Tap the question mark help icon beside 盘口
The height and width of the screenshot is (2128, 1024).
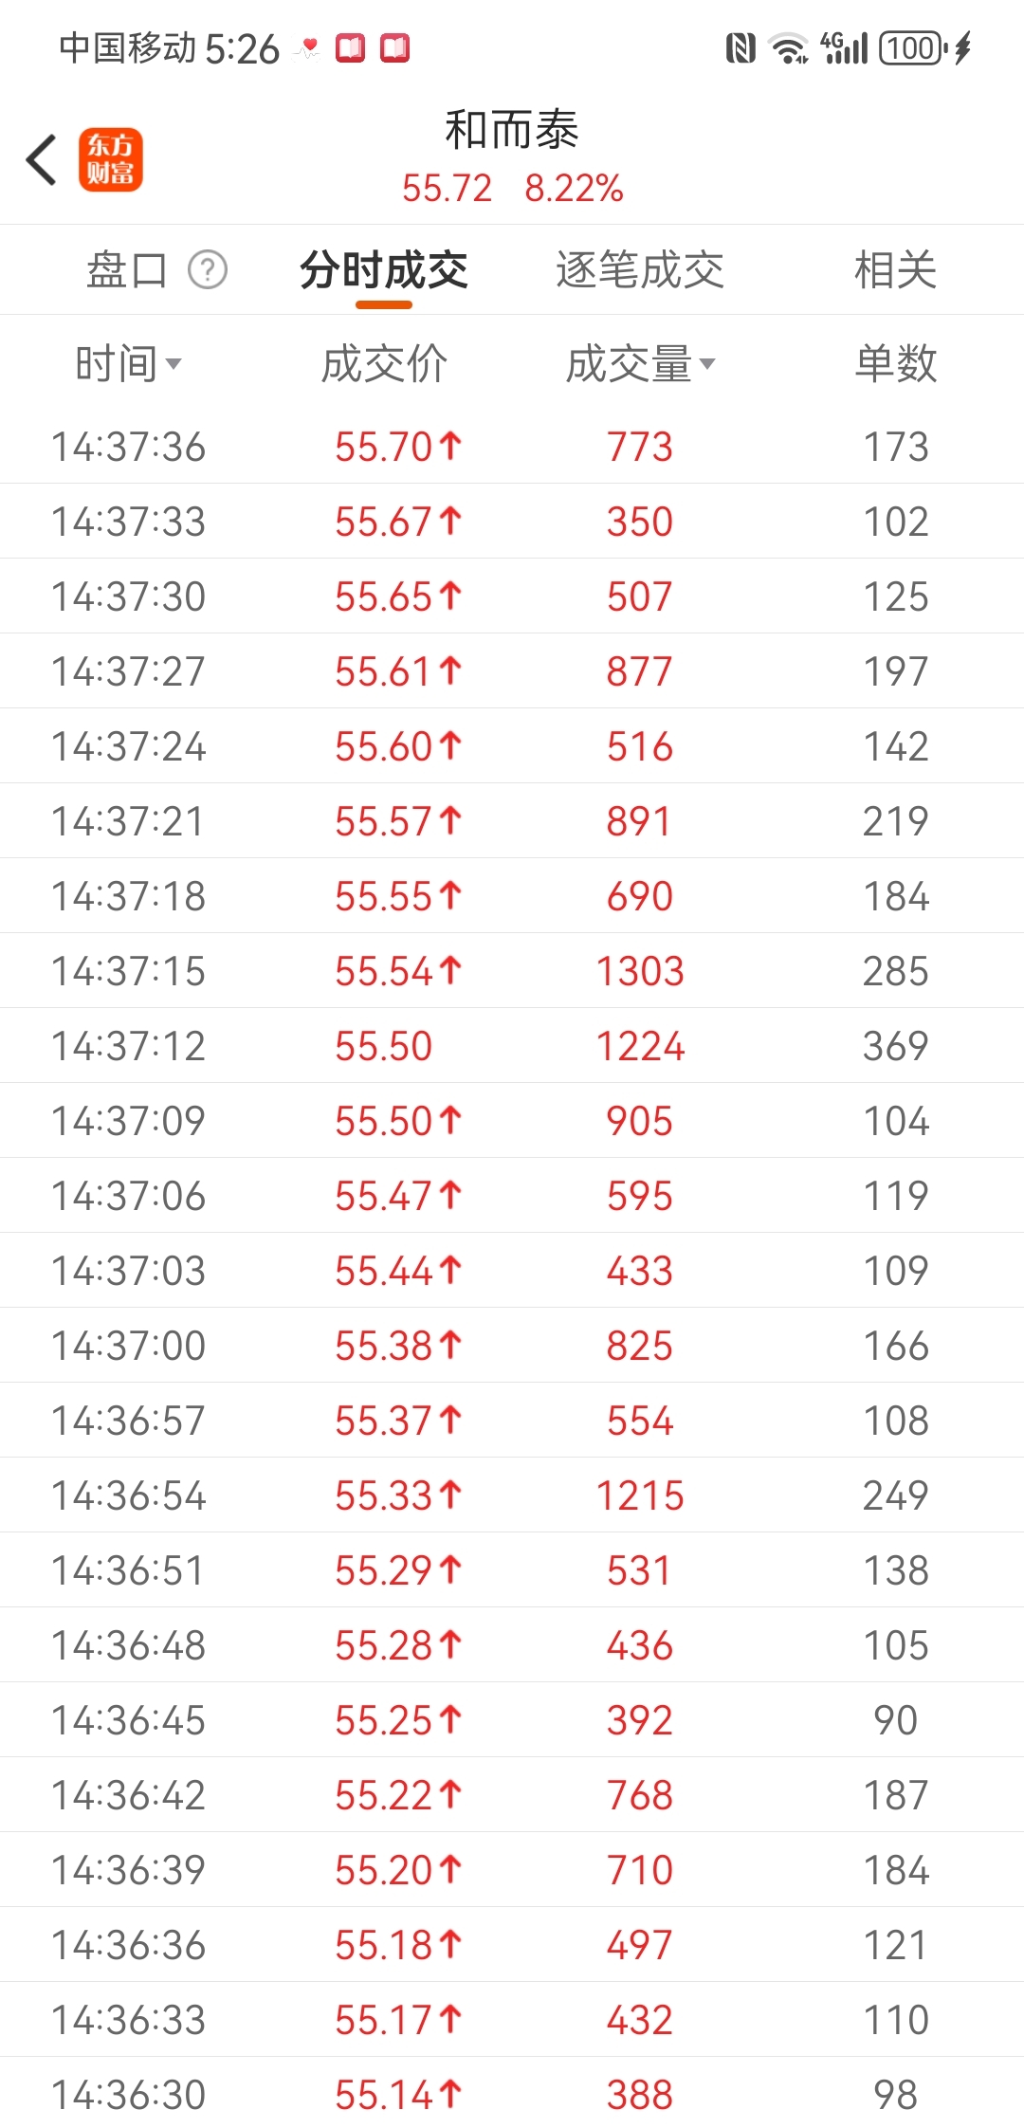point(208,269)
